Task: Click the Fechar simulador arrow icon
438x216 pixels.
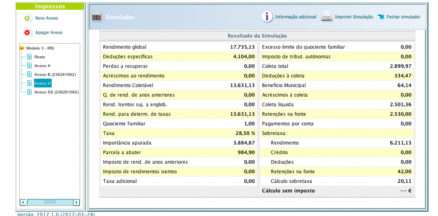Action: [x=381, y=17]
